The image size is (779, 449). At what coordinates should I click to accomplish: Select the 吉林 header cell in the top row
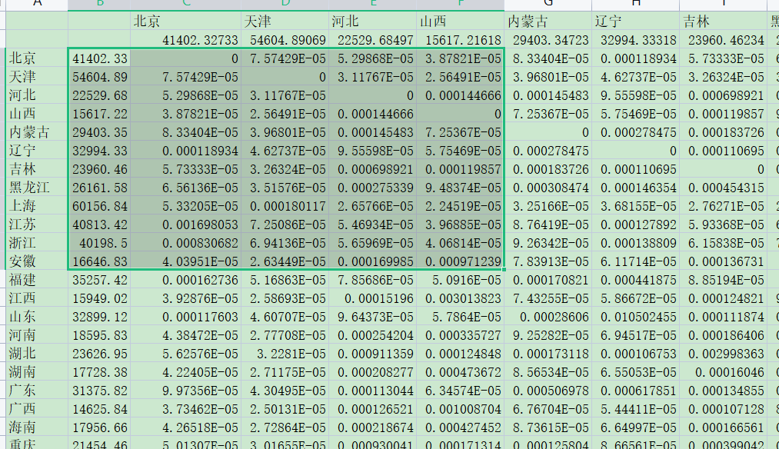[724, 22]
